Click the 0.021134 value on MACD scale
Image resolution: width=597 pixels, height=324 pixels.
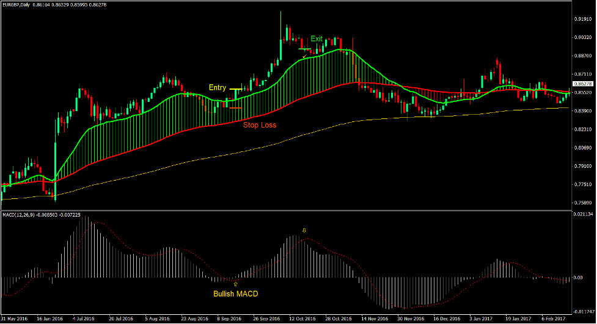(x=583, y=214)
